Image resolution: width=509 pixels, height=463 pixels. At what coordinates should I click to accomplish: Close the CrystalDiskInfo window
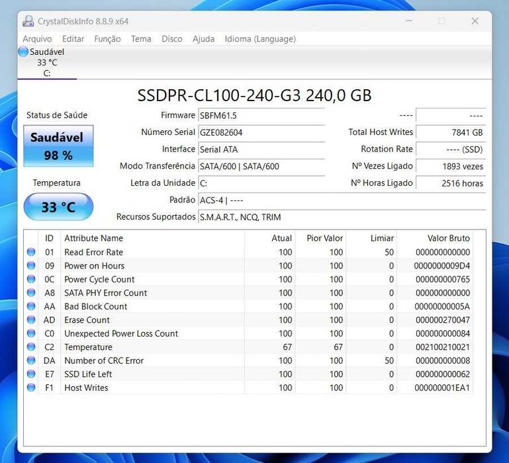tap(475, 21)
